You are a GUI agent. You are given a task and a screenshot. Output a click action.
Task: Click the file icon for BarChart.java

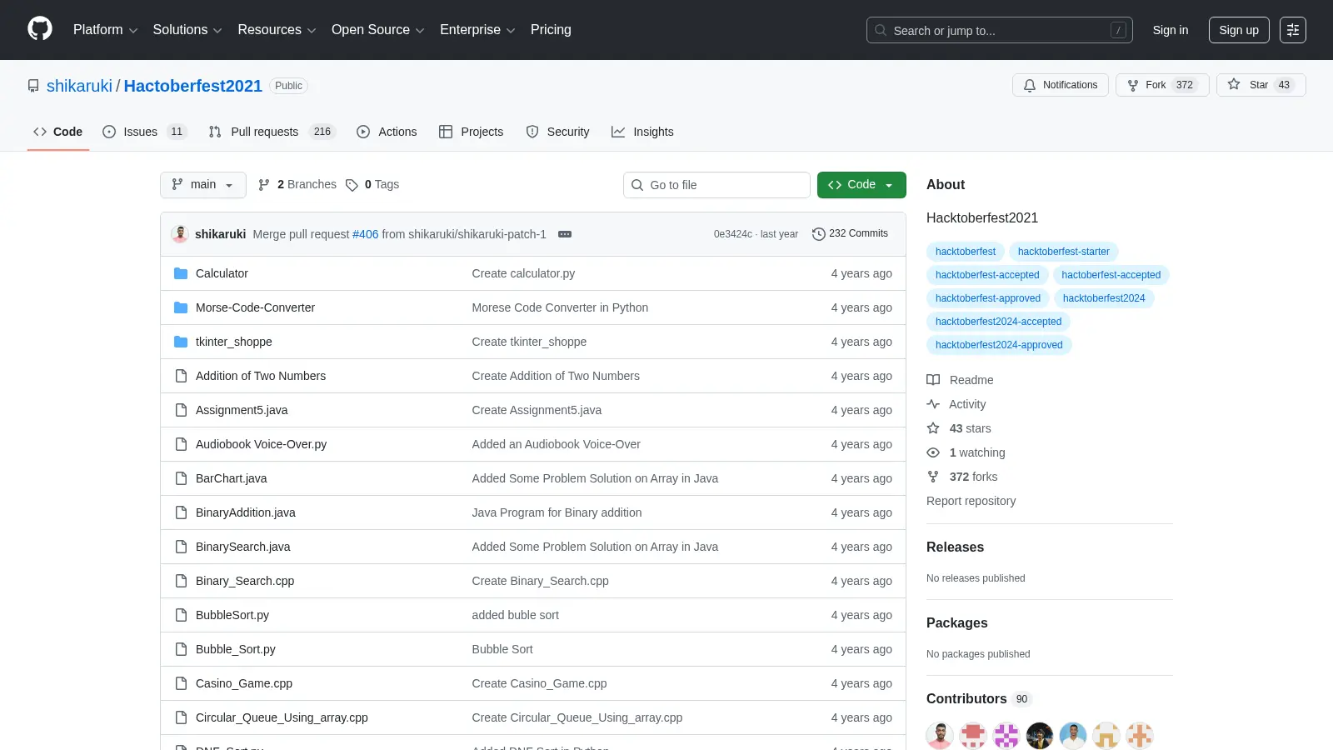181,478
